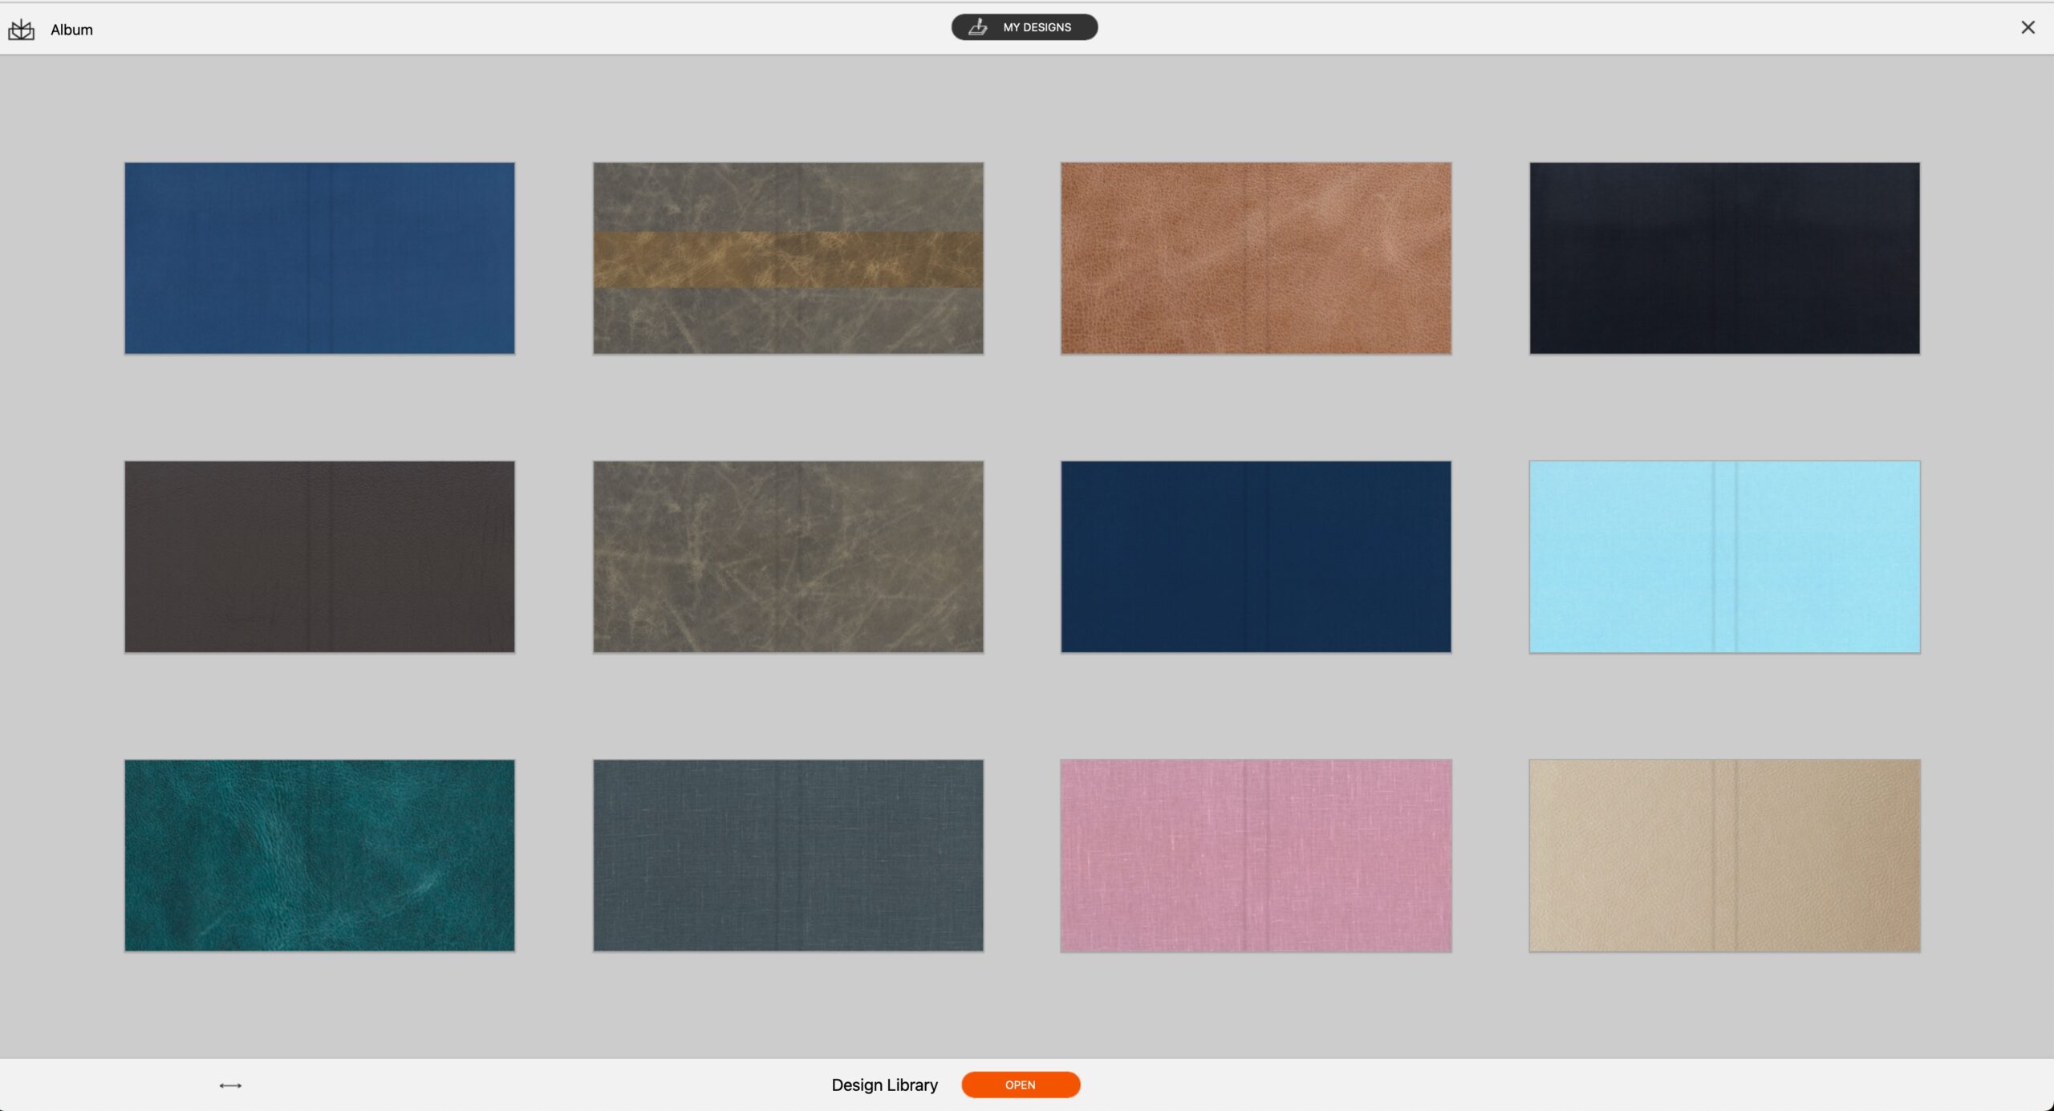This screenshot has width=2054, height=1111.
Task: Click the album app logo icon
Action: coord(22,30)
